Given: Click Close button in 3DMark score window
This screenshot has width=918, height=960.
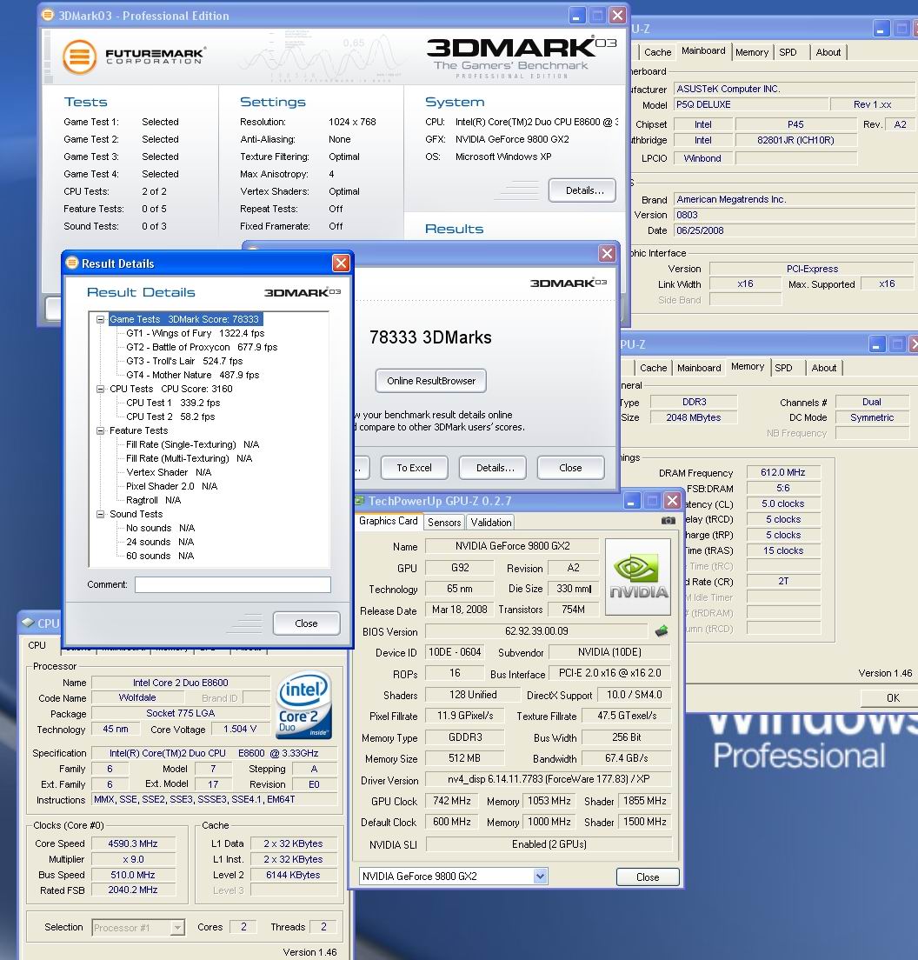Looking at the screenshot, I should [570, 468].
